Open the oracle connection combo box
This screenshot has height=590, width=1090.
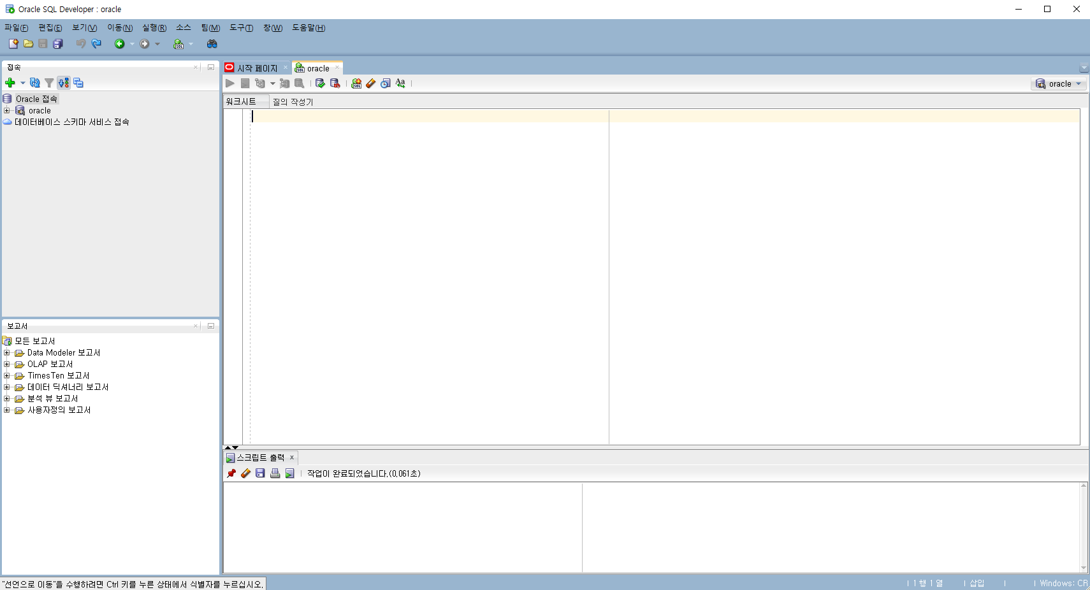pyautogui.click(x=1059, y=83)
